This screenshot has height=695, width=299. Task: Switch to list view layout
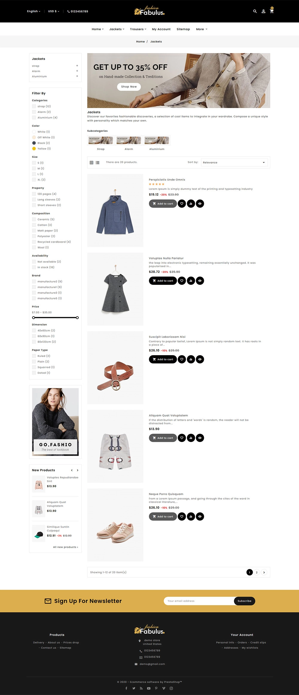point(97,163)
